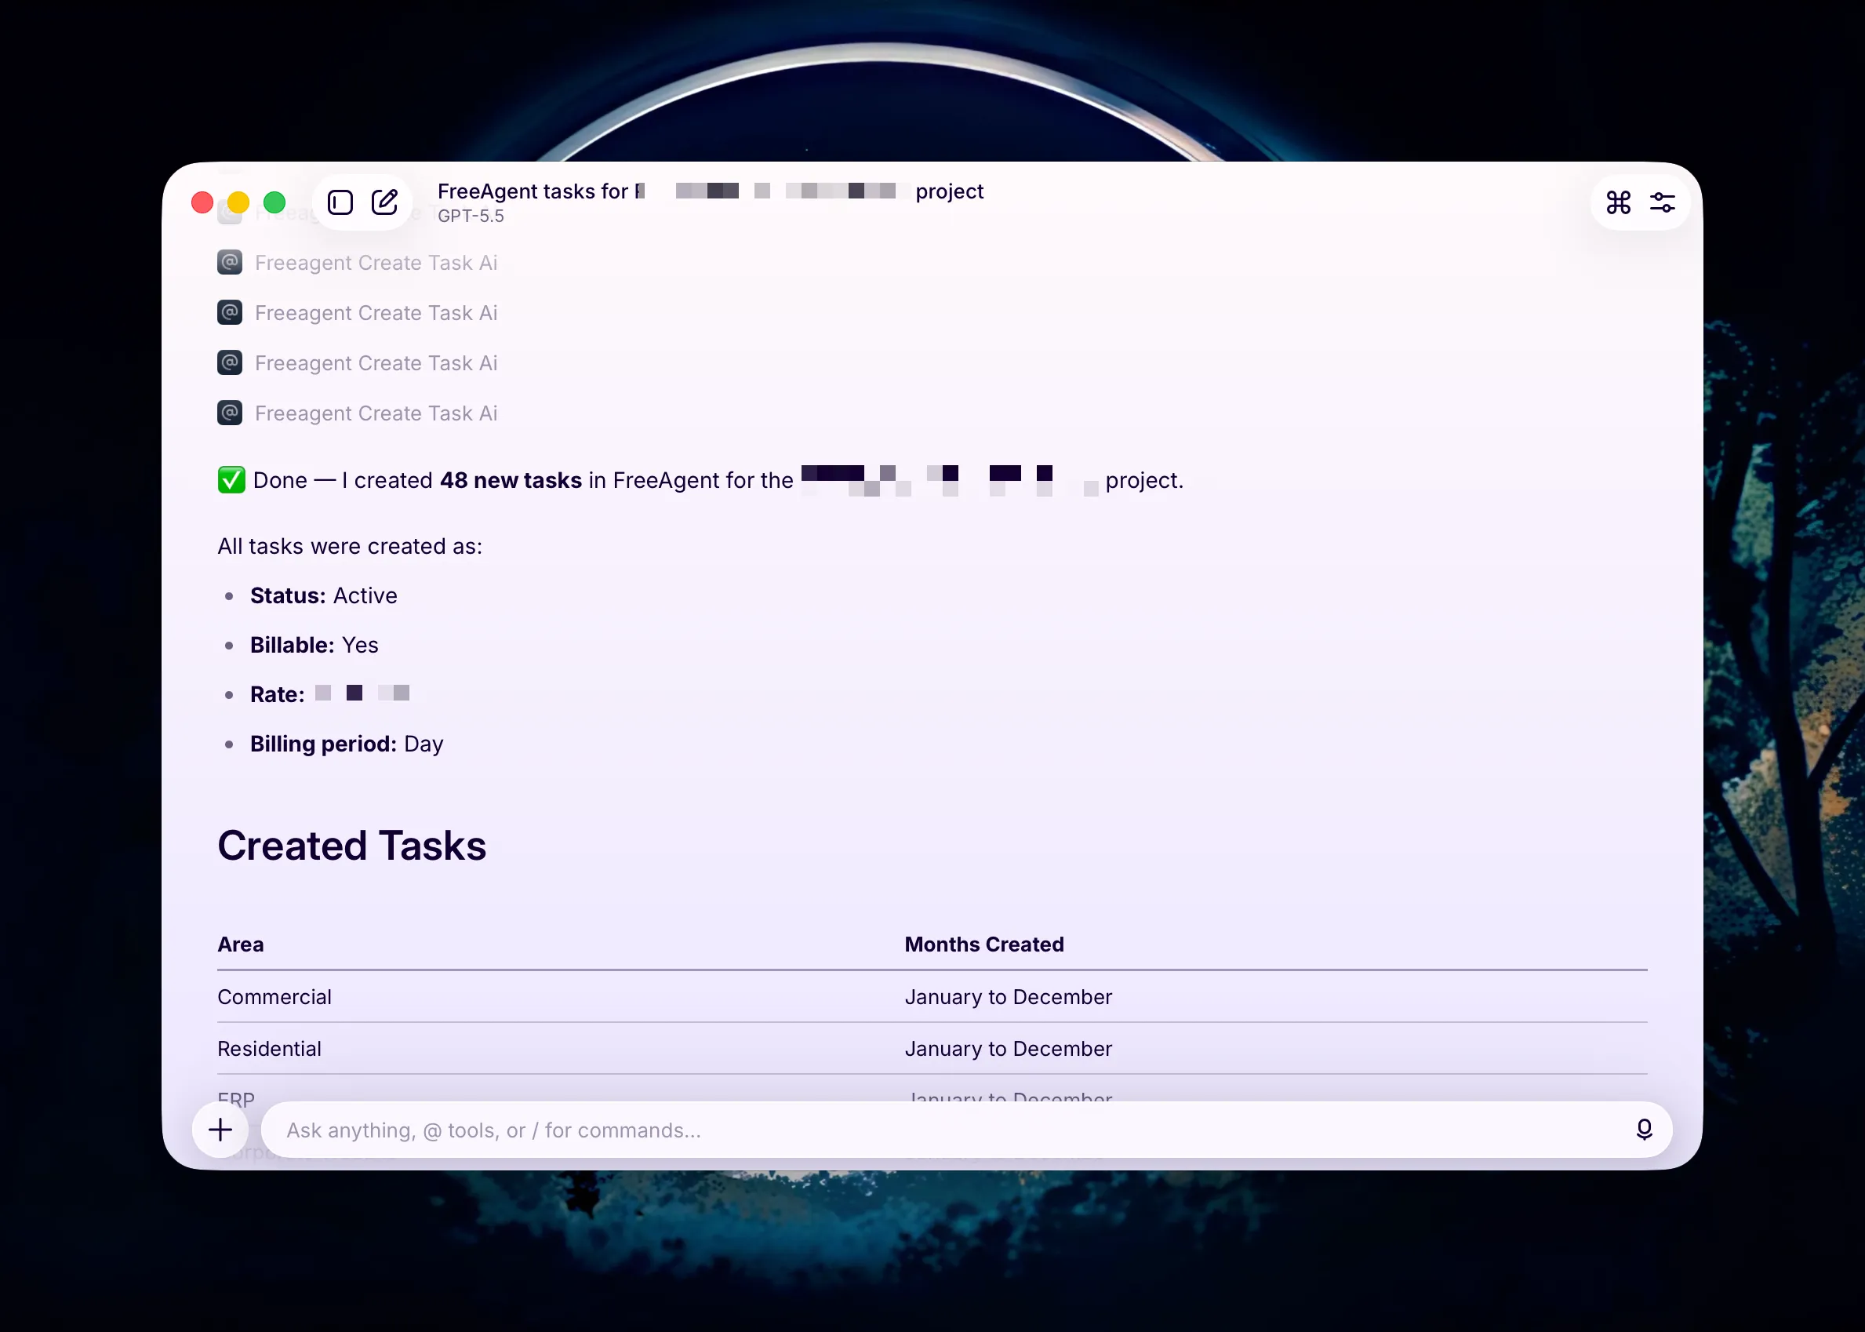Click the Billable: Yes bullet
Viewport: 1865px width, 1332px height.
click(314, 645)
